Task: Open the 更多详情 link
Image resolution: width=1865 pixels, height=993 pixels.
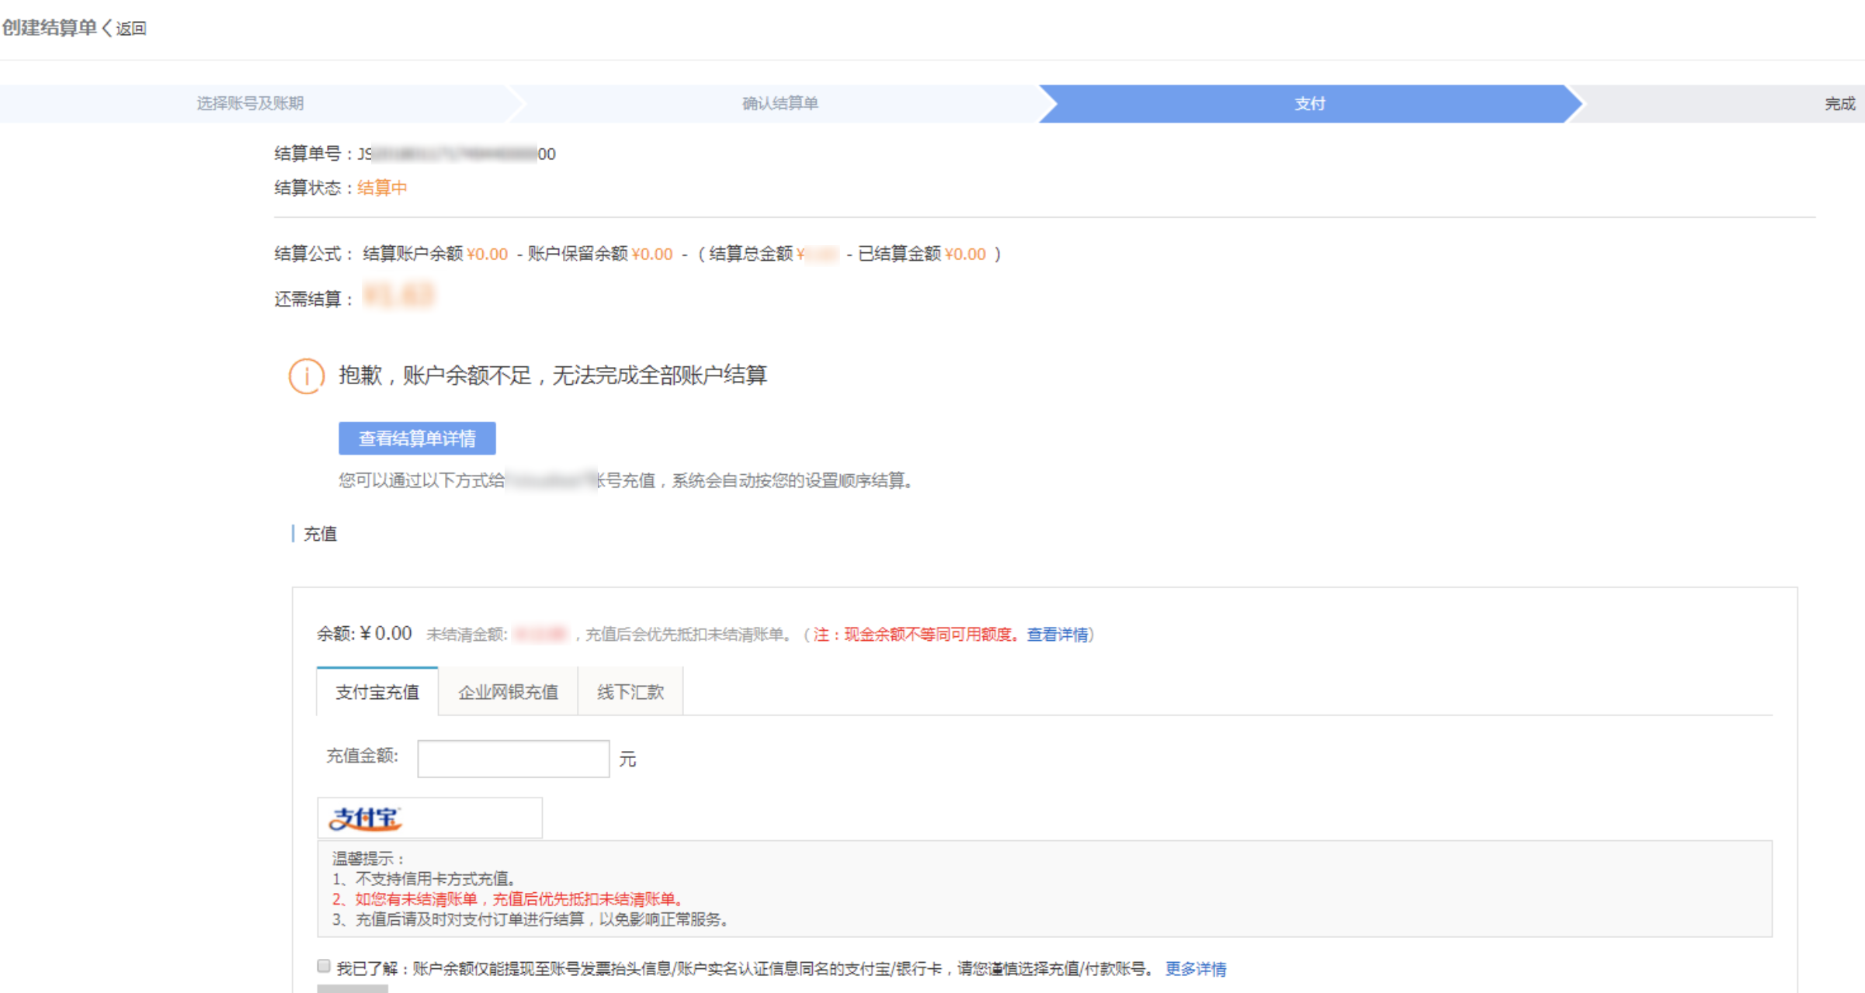Action: click(1196, 969)
